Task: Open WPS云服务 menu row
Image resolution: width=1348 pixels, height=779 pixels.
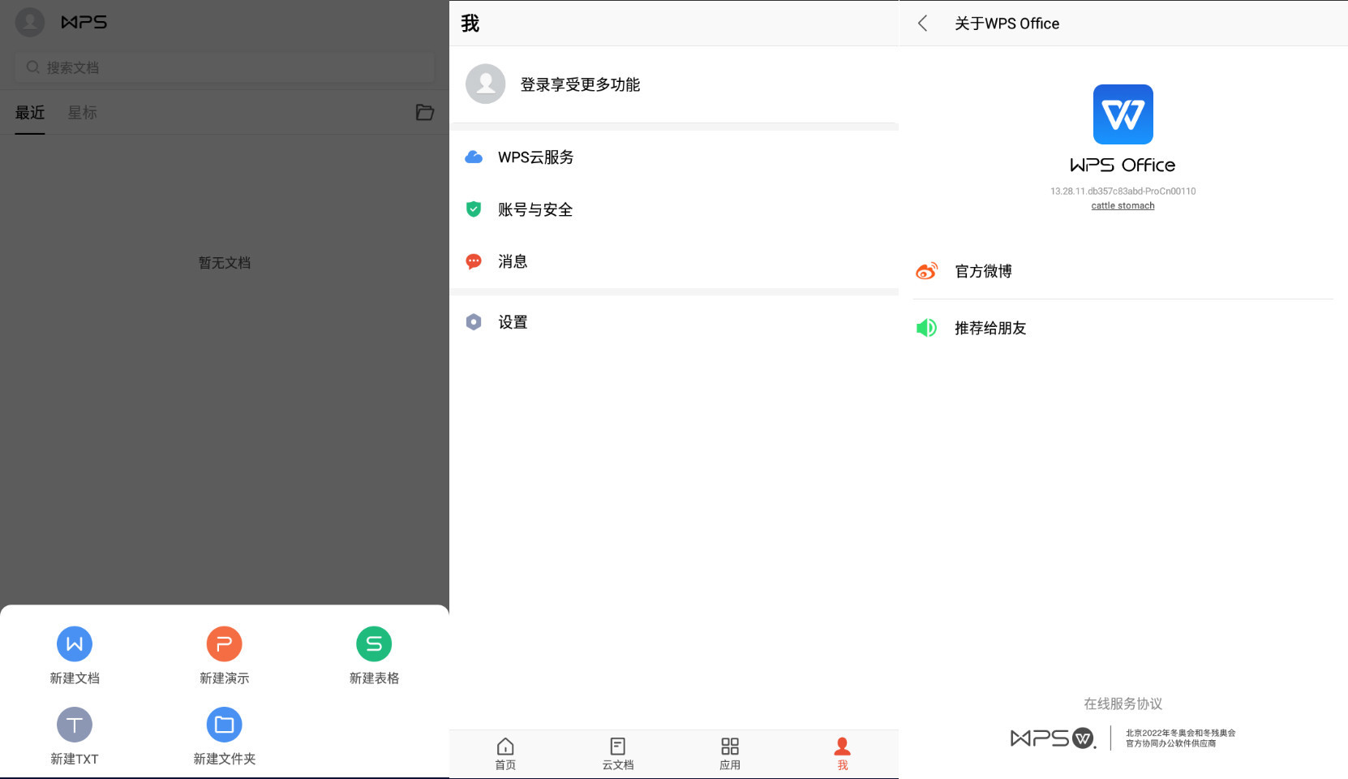Action: tap(674, 157)
